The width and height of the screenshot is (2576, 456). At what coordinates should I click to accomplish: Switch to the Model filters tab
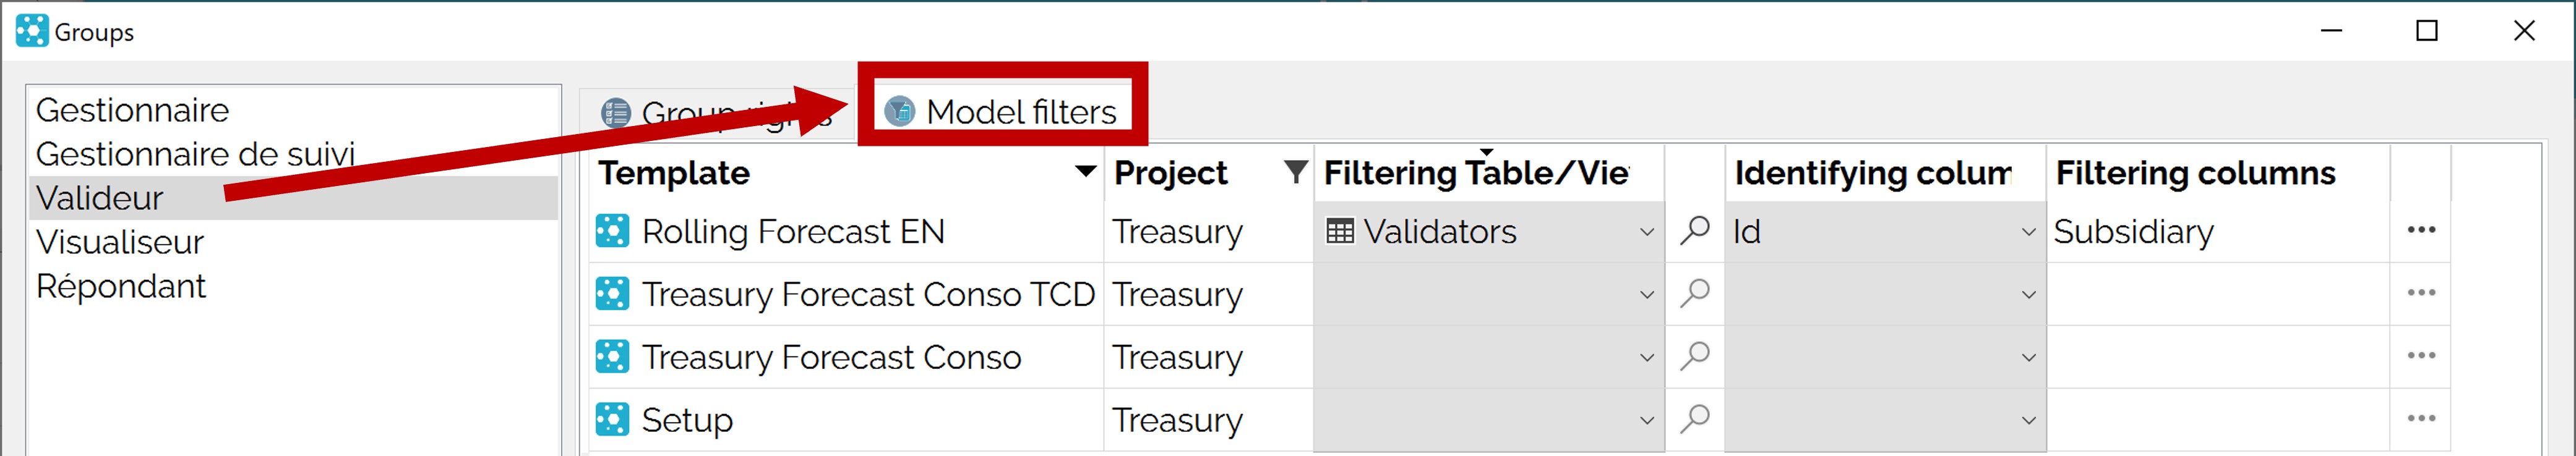[x=1001, y=111]
